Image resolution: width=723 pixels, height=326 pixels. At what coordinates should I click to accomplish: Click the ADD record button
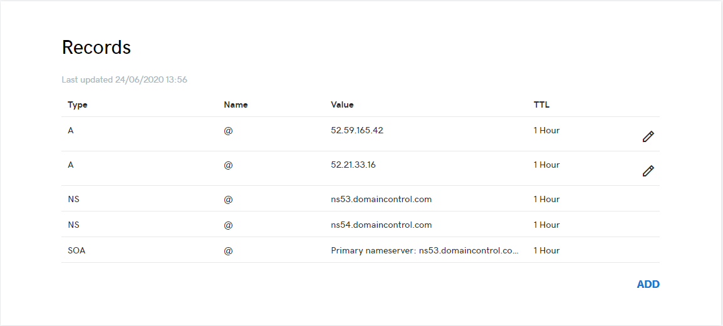[648, 284]
